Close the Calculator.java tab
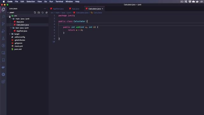 click(102, 9)
